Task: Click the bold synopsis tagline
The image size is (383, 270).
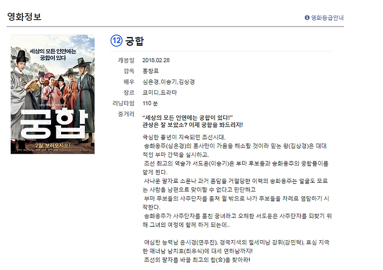Action: [193, 121]
